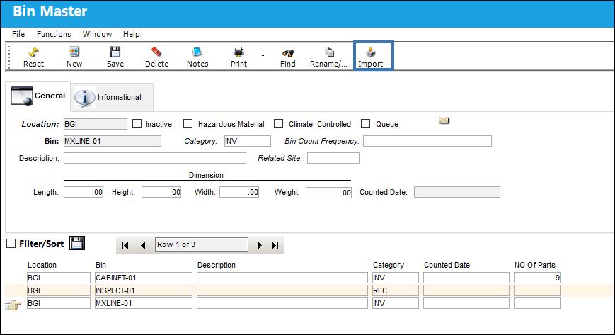Click the REC category cell
The width and height of the screenshot is (615, 335).
396,290
